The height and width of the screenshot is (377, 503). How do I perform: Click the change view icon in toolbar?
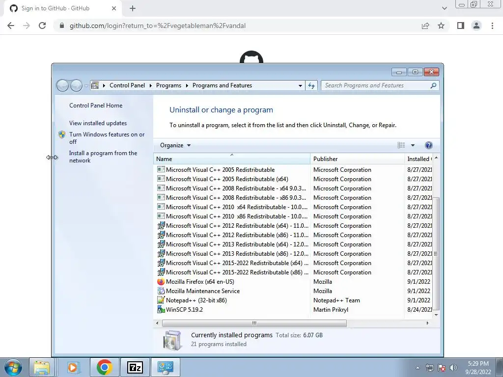[x=401, y=145]
